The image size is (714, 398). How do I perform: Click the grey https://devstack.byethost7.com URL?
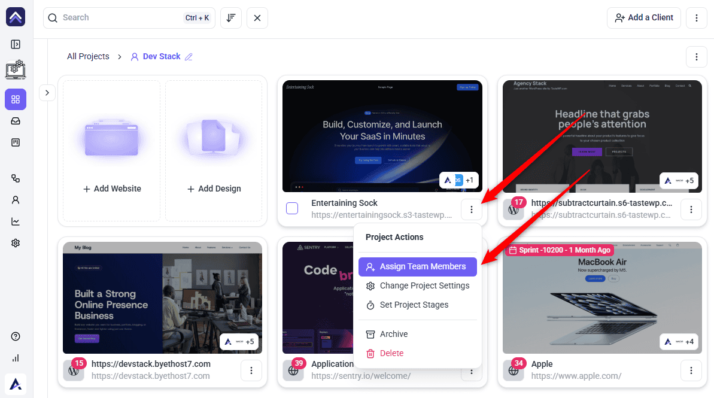151,376
